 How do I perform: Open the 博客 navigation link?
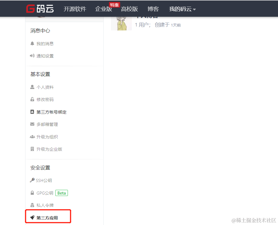[x=153, y=9]
